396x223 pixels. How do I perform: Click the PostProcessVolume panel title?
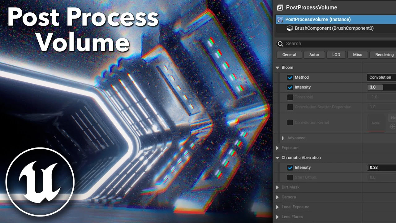tap(312, 7)
